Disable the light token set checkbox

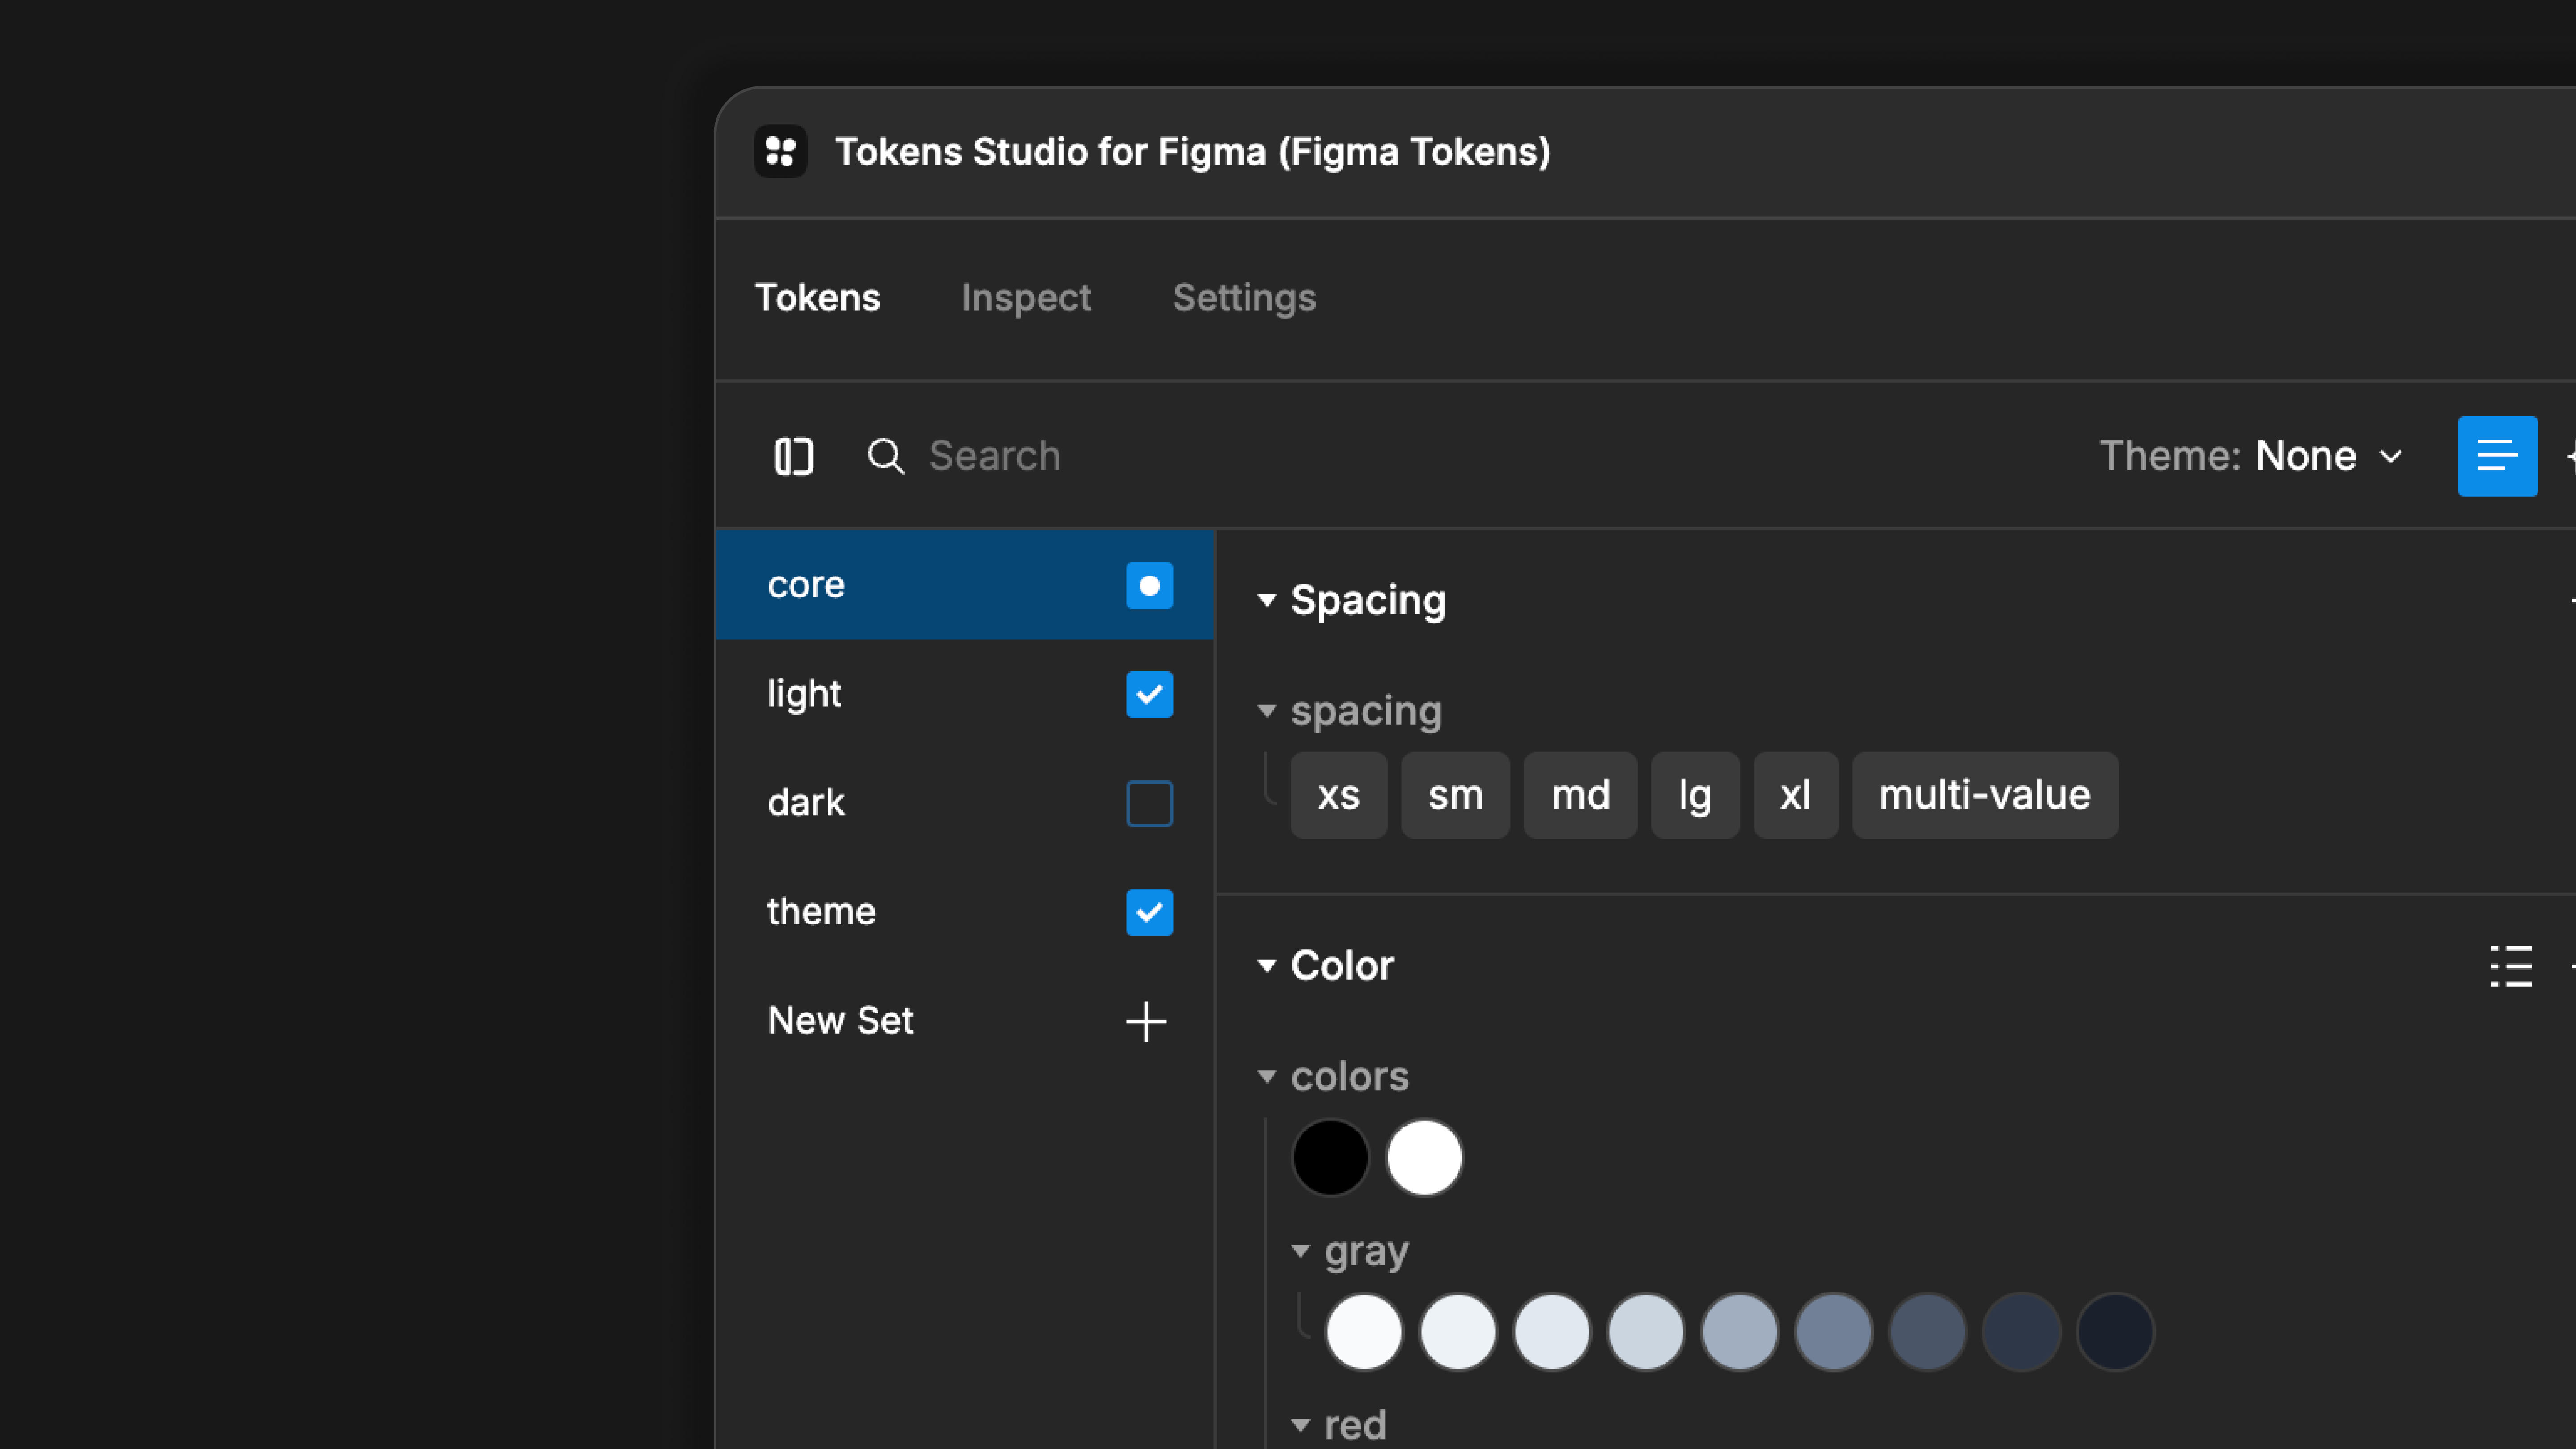tap(1149, 694)
